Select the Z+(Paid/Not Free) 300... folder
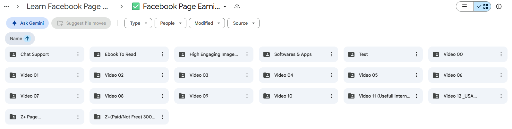 pos(129,117)
